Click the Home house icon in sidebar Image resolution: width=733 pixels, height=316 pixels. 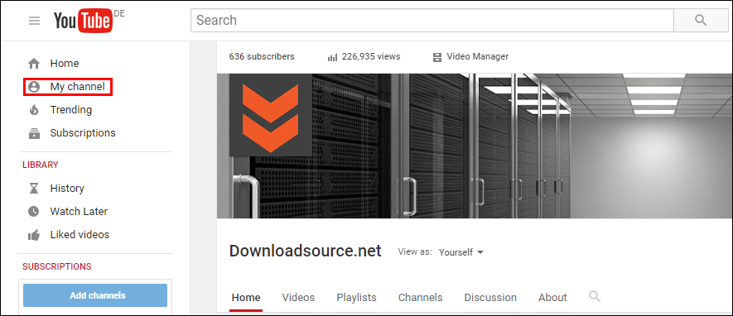tap(34, 64)
